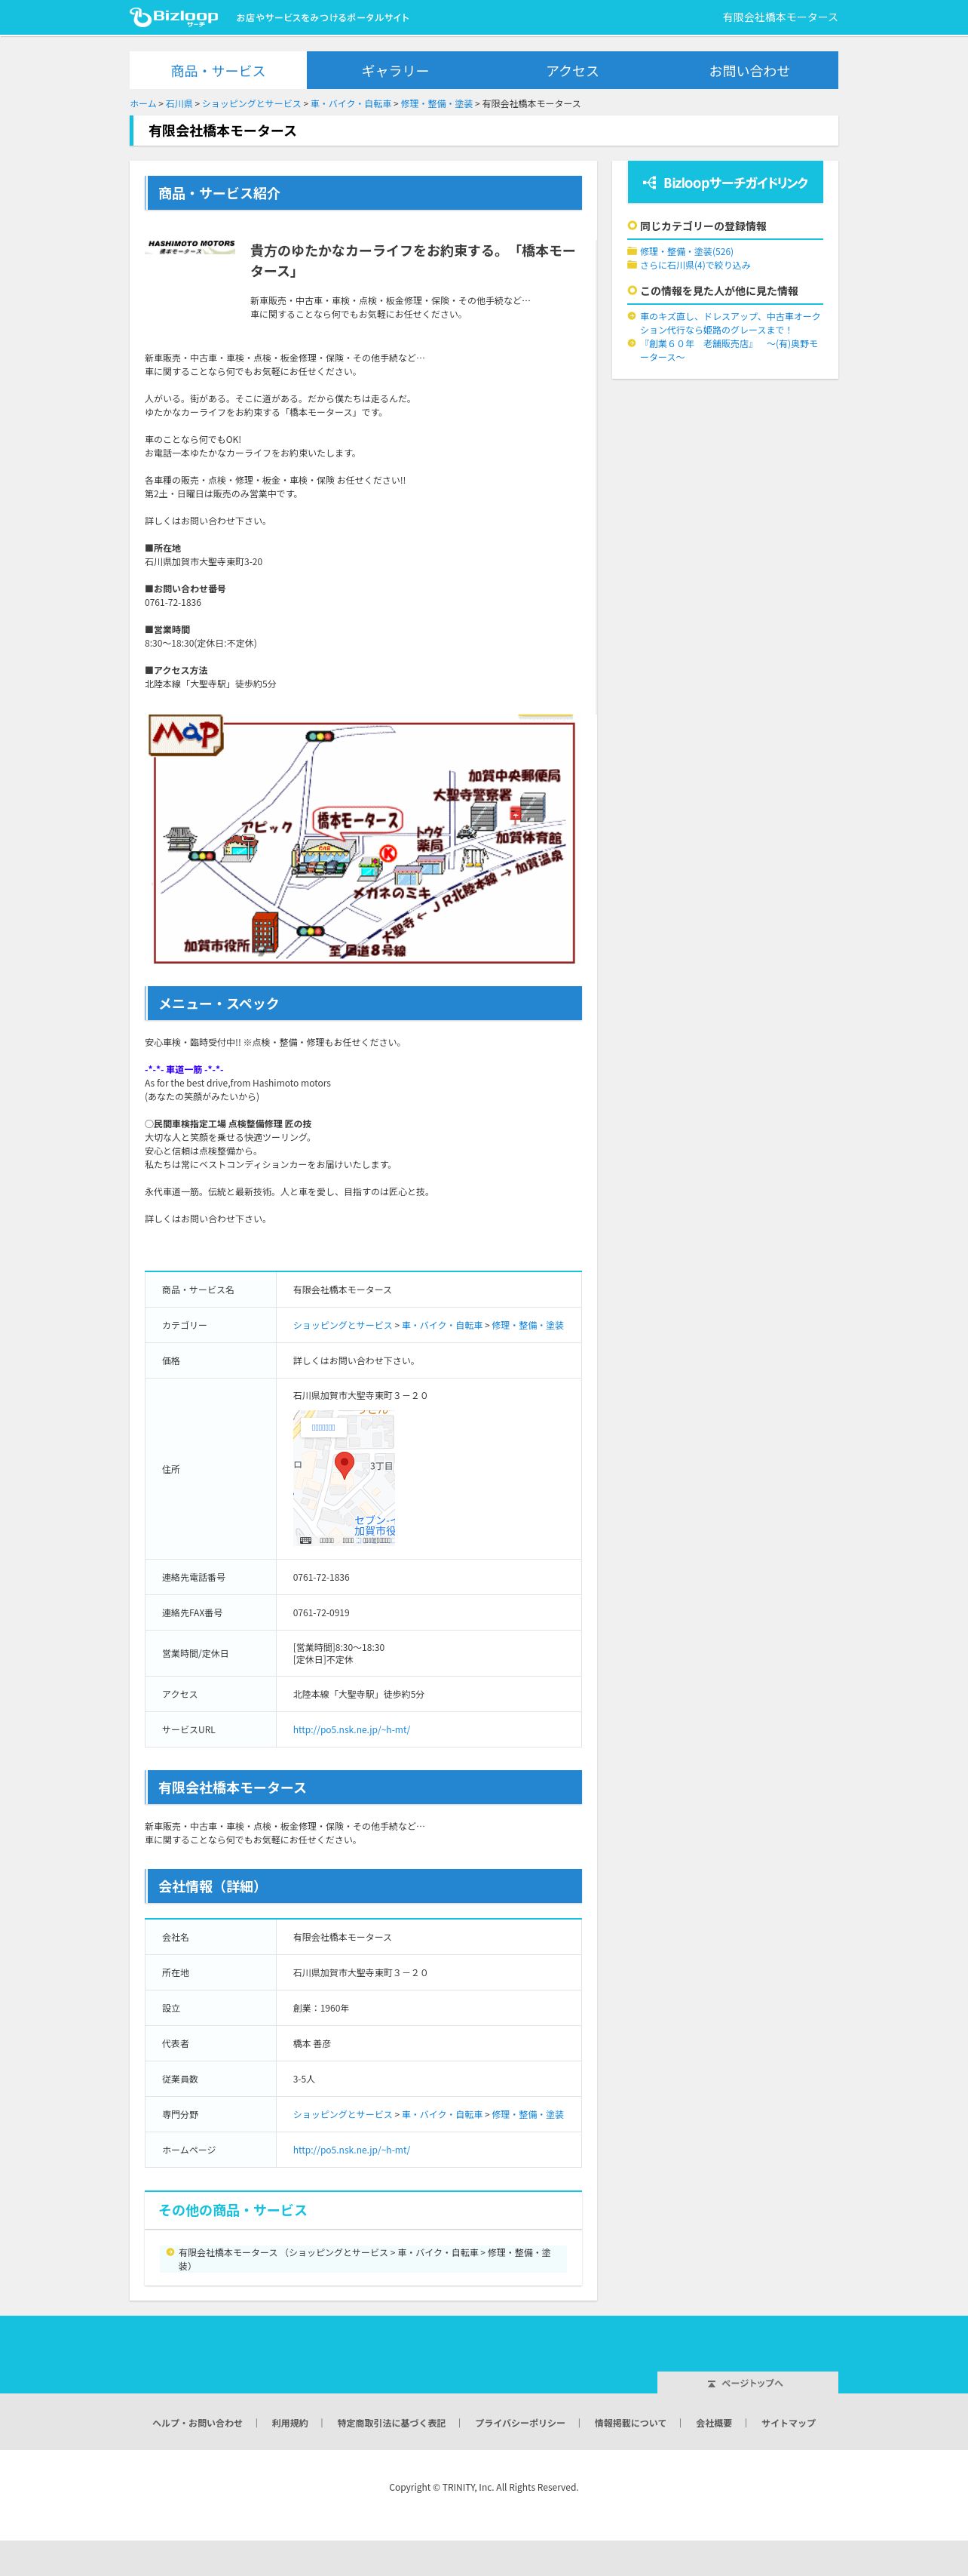
Task: Open 情報掲載について footer link
Action: click(630, 2423)
